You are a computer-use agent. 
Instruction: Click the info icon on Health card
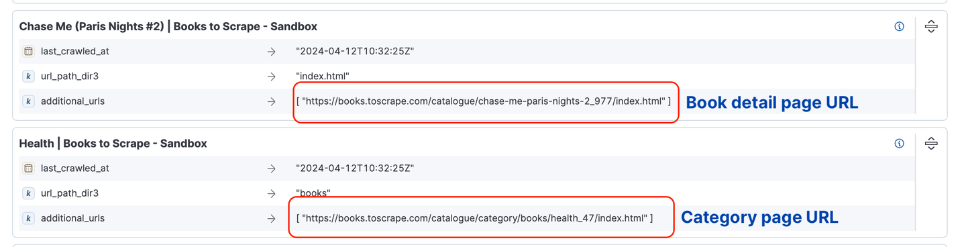900,144
